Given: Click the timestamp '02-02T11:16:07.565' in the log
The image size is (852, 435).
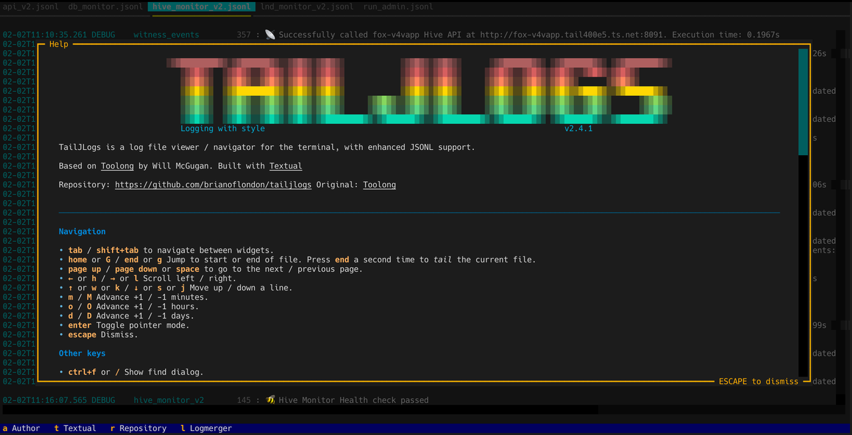Looking at the screenshot, I should tap(45, 400).
